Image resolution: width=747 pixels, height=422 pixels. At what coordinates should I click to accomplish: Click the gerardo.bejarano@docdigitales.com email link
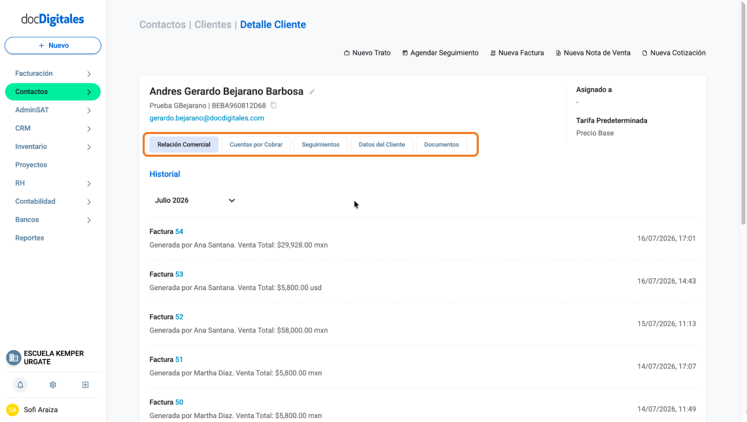pos(207,118)
